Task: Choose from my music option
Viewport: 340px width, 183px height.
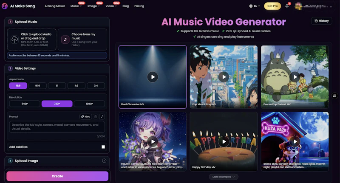Action: (x=82, y=39)
